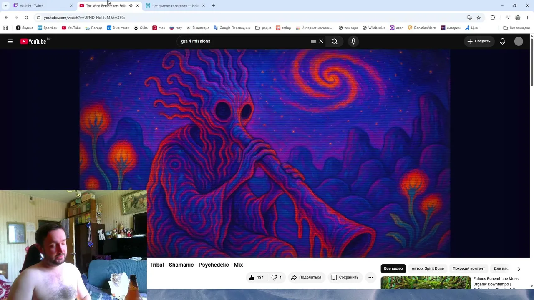Open the apps grid in bookmarks bar

[x=5, y=28]
